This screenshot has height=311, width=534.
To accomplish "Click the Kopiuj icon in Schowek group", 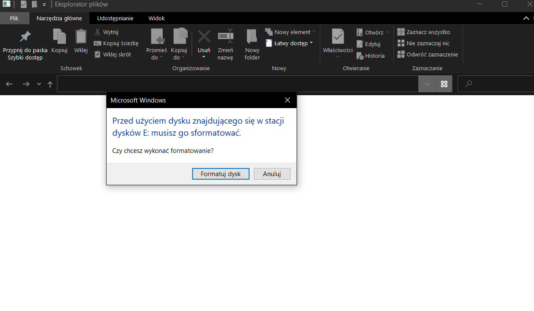I will 59,36.
